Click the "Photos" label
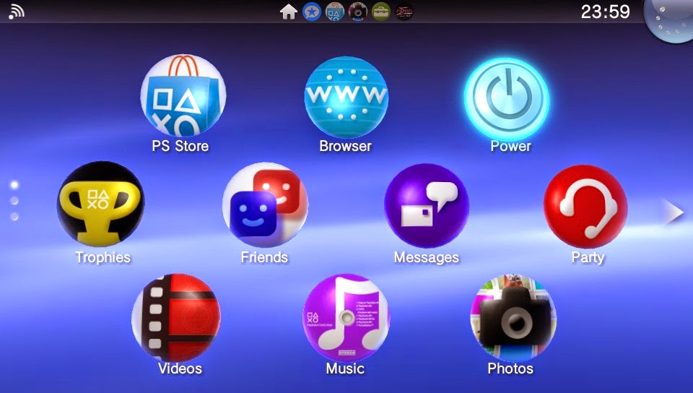The image size is (693, 393). (510, 368)
